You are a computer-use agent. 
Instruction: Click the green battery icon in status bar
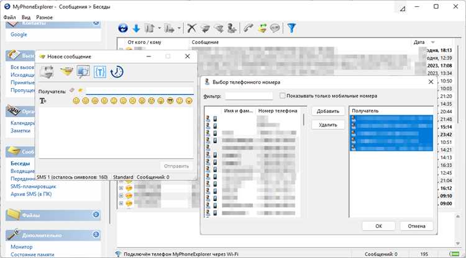pos(454,254)
